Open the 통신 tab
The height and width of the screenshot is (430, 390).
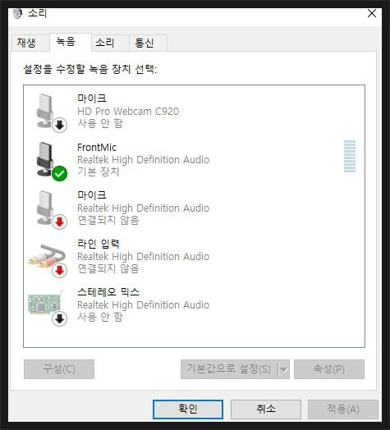148,43
